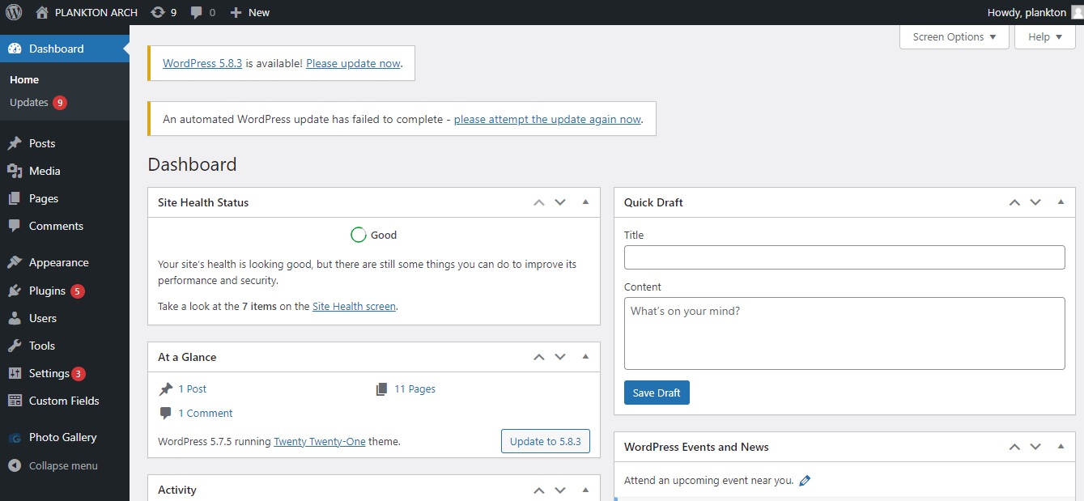Click please attempt the update again now link
Image resolution: width=1084 pixels, height=501 pixels.
(x=547, y=119)
